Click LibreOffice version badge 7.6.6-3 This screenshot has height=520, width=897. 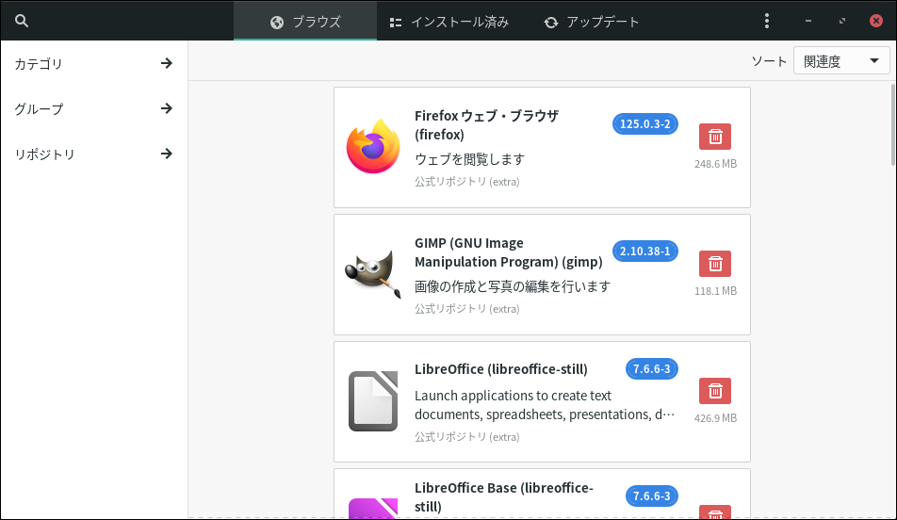coord(652,368)
